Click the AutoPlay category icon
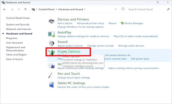Screen dimensions: 172x104 [51, 34]
